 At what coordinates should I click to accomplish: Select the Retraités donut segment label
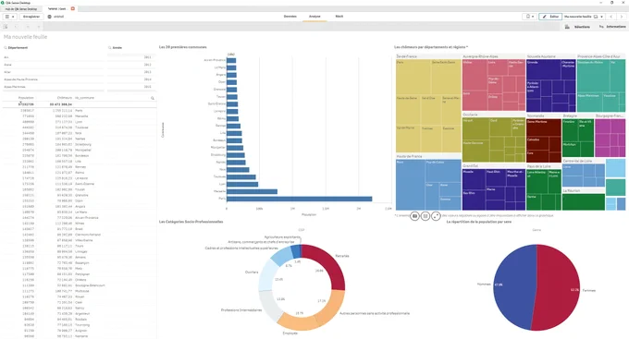coord(341,256)
